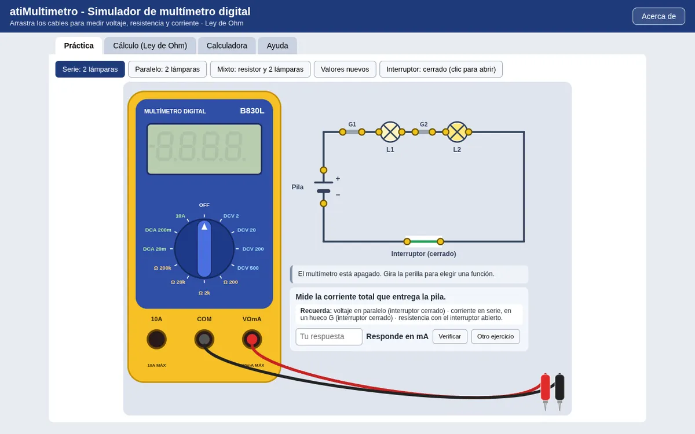Click the battery negative terminal node
The image size is (695, 434).
[324, 204]
